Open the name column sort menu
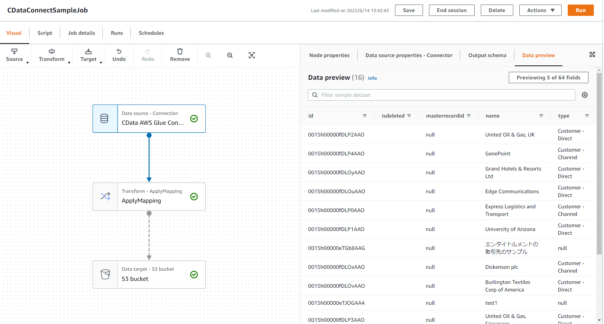 [541, 116]
